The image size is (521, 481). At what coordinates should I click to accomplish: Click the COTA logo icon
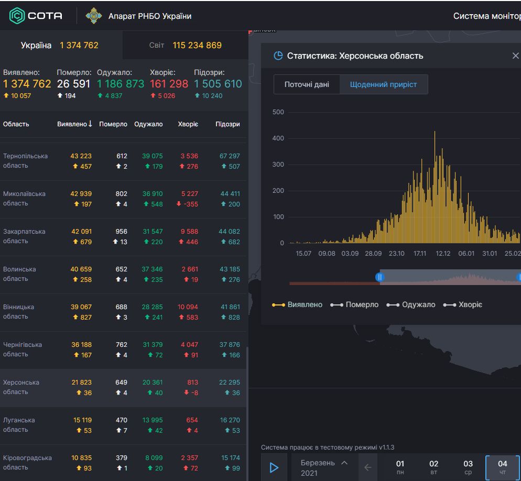click(17, 16)
